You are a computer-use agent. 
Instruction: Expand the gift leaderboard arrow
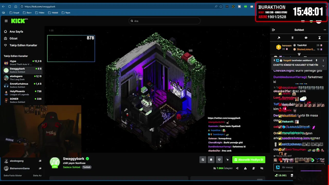tap(299, 54)
